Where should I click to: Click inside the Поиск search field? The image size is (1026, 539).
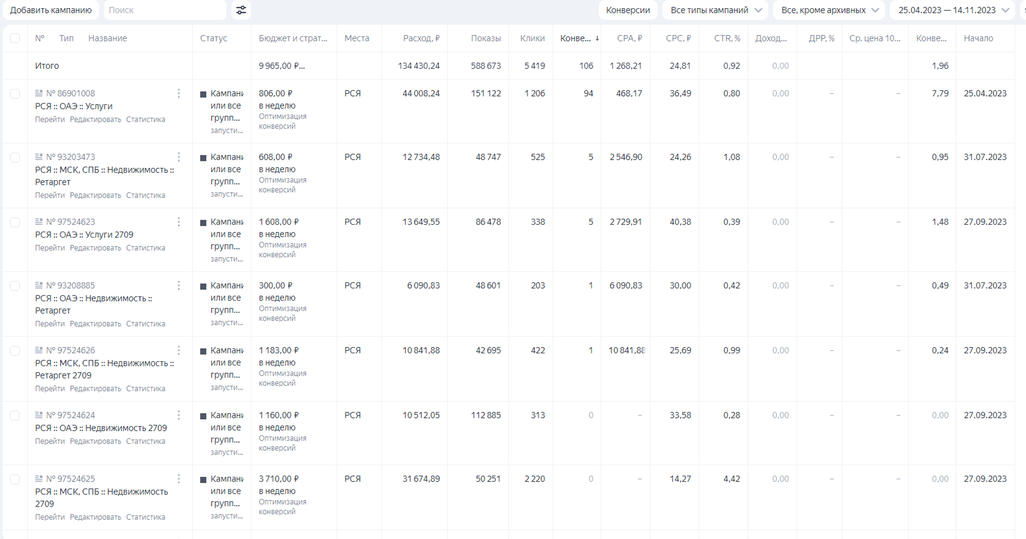tap(164, 10)
